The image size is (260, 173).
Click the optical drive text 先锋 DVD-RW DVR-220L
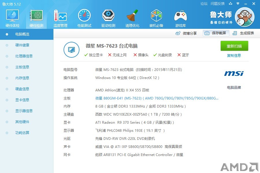click(x=125, y=139)
